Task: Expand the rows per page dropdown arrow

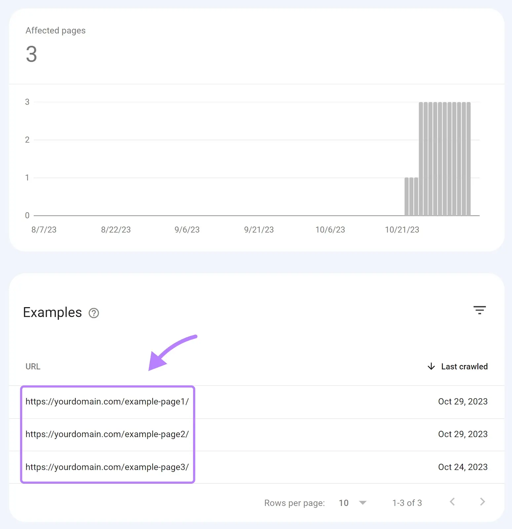Action: [x=363, y=503]
